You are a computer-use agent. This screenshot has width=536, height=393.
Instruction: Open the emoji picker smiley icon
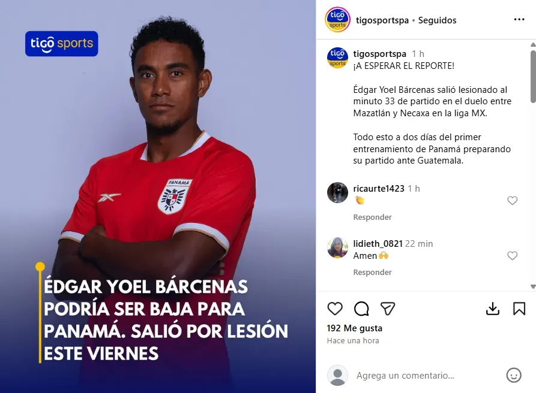tap(513, 375)
